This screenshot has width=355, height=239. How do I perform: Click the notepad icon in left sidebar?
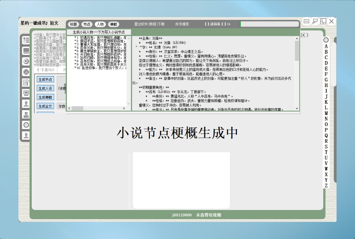tap(26, 82)
